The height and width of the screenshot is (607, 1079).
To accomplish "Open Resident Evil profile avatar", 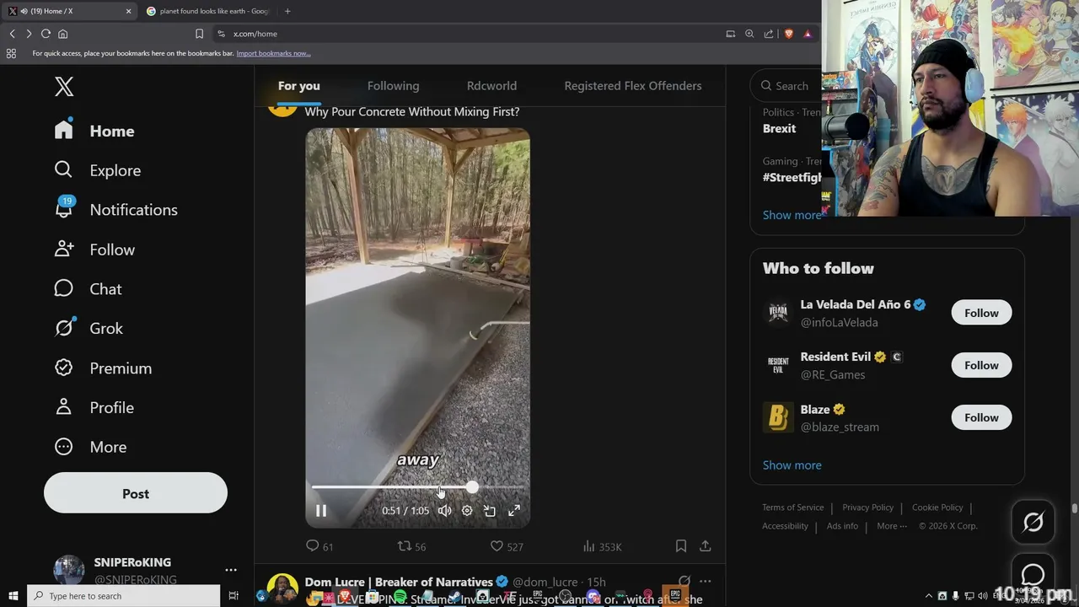I will 778,365.
